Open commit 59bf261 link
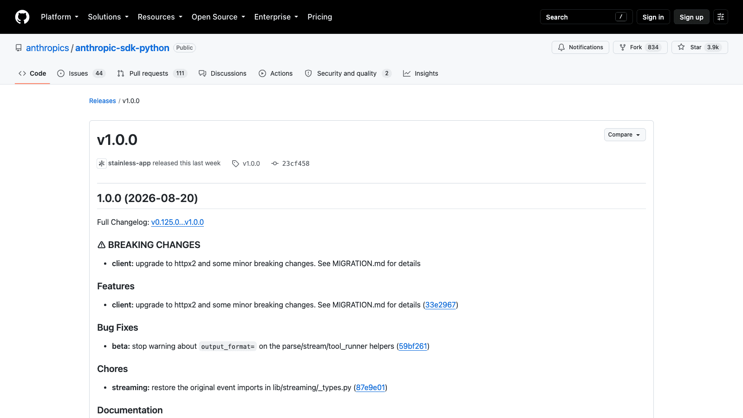The width and height of the screenshot is (743, 418). coord(413,346)
